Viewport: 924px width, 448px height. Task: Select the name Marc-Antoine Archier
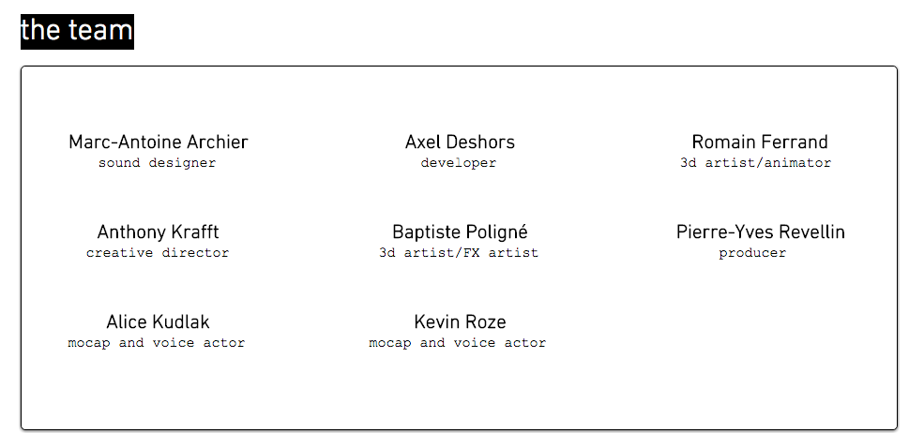click(158, 142)
